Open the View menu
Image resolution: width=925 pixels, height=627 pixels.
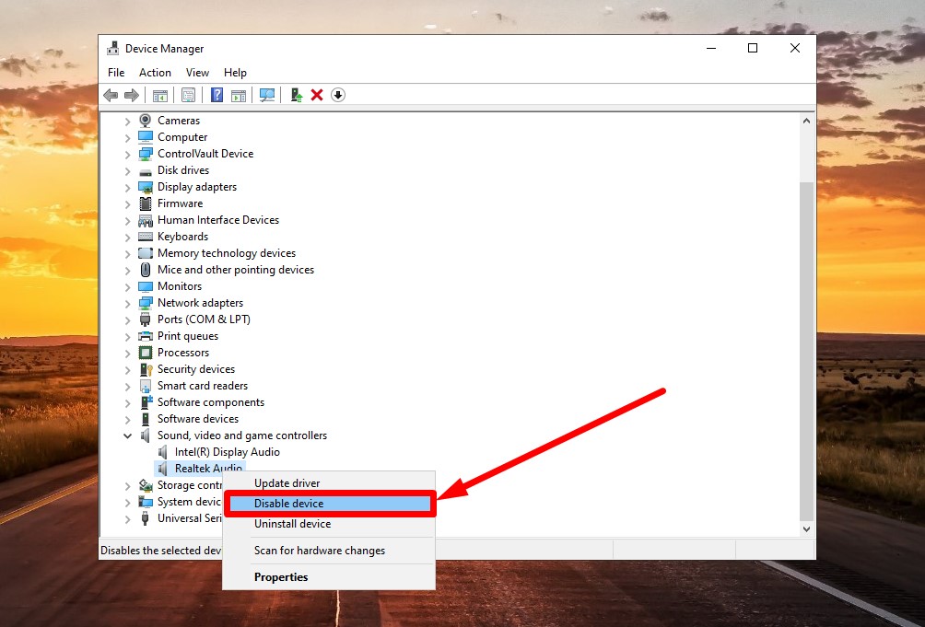[x=198, y=73]
